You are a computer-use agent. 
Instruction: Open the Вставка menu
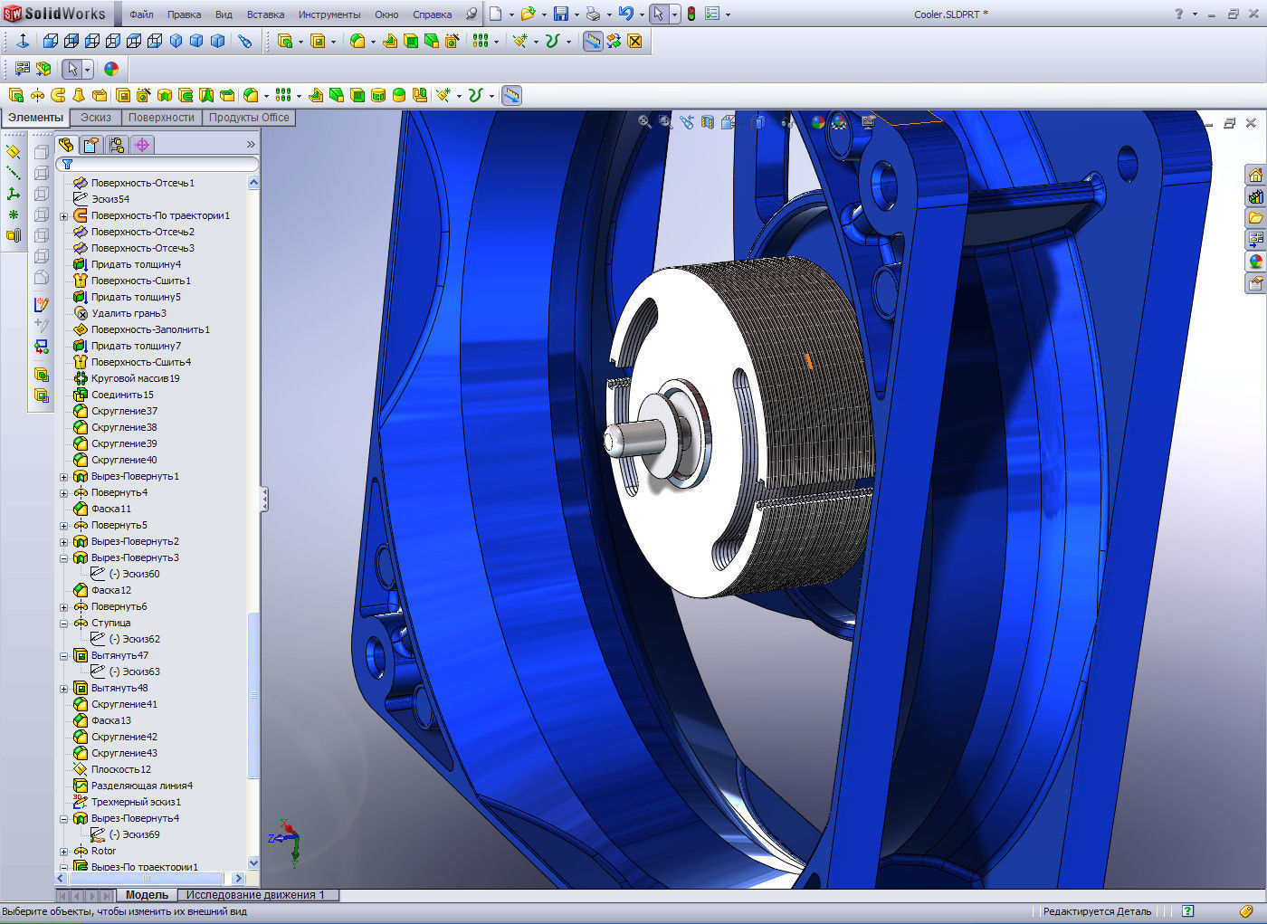tap(265, 14)
